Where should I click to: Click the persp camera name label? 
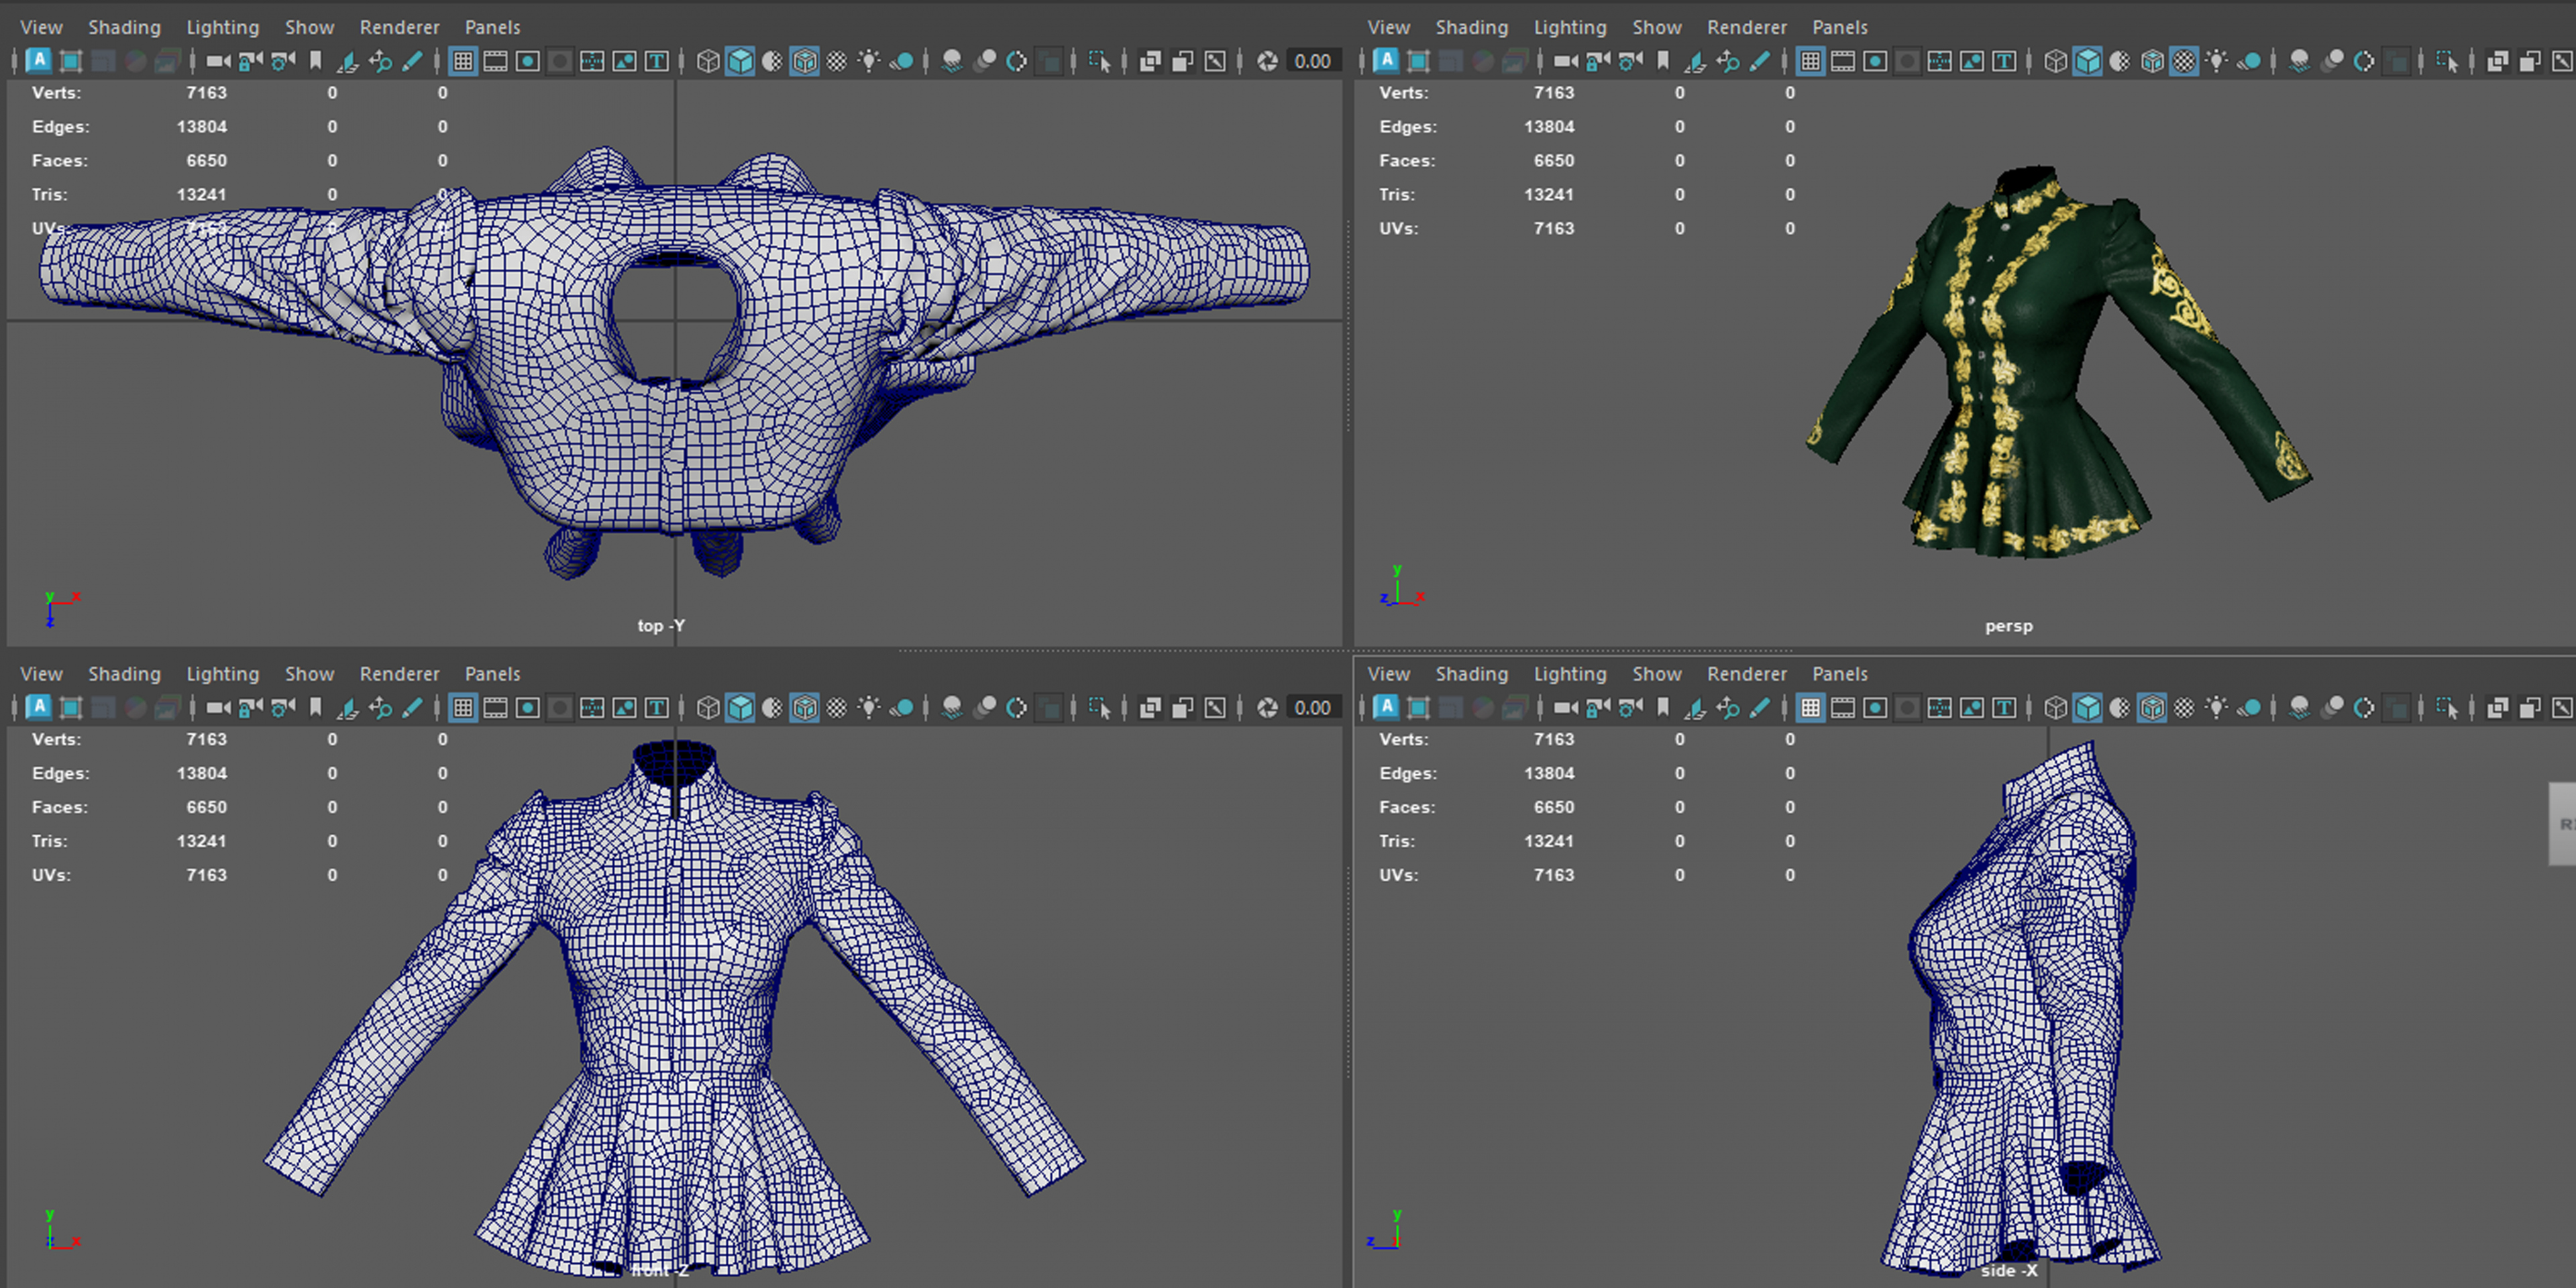pos(2008,626)
